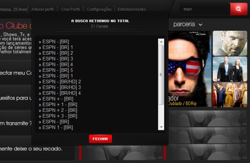The image size is (250, 163).
Task: Select channel ESPN + 1 - [BR]
Action: 58,105
